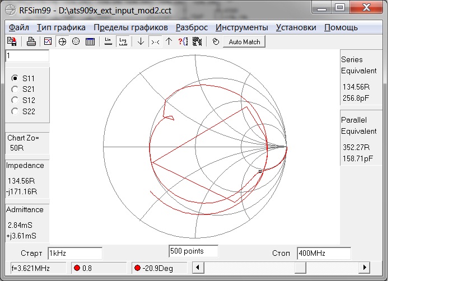Select the S22 radio button
457x281 pixels.
[x=15, y=111]
